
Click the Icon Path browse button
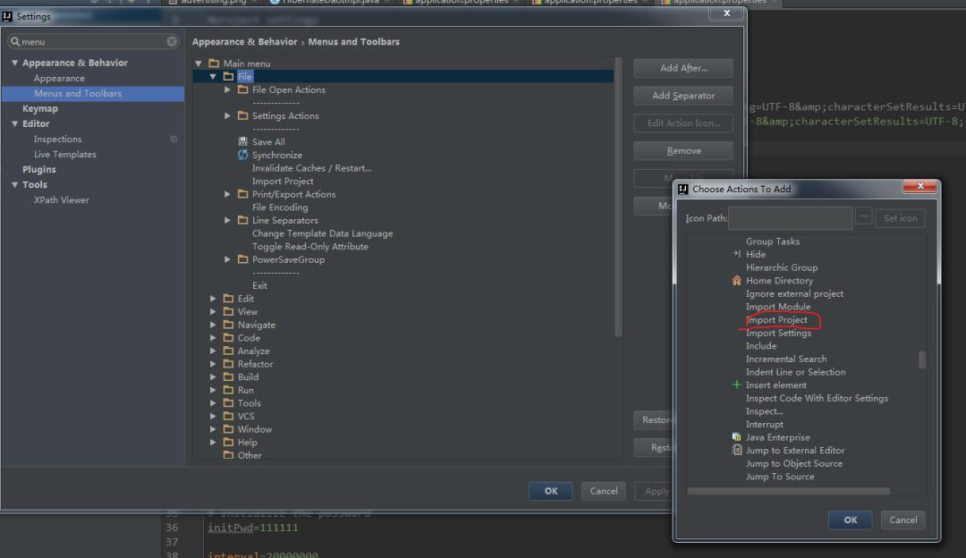(x=863, y=218)
